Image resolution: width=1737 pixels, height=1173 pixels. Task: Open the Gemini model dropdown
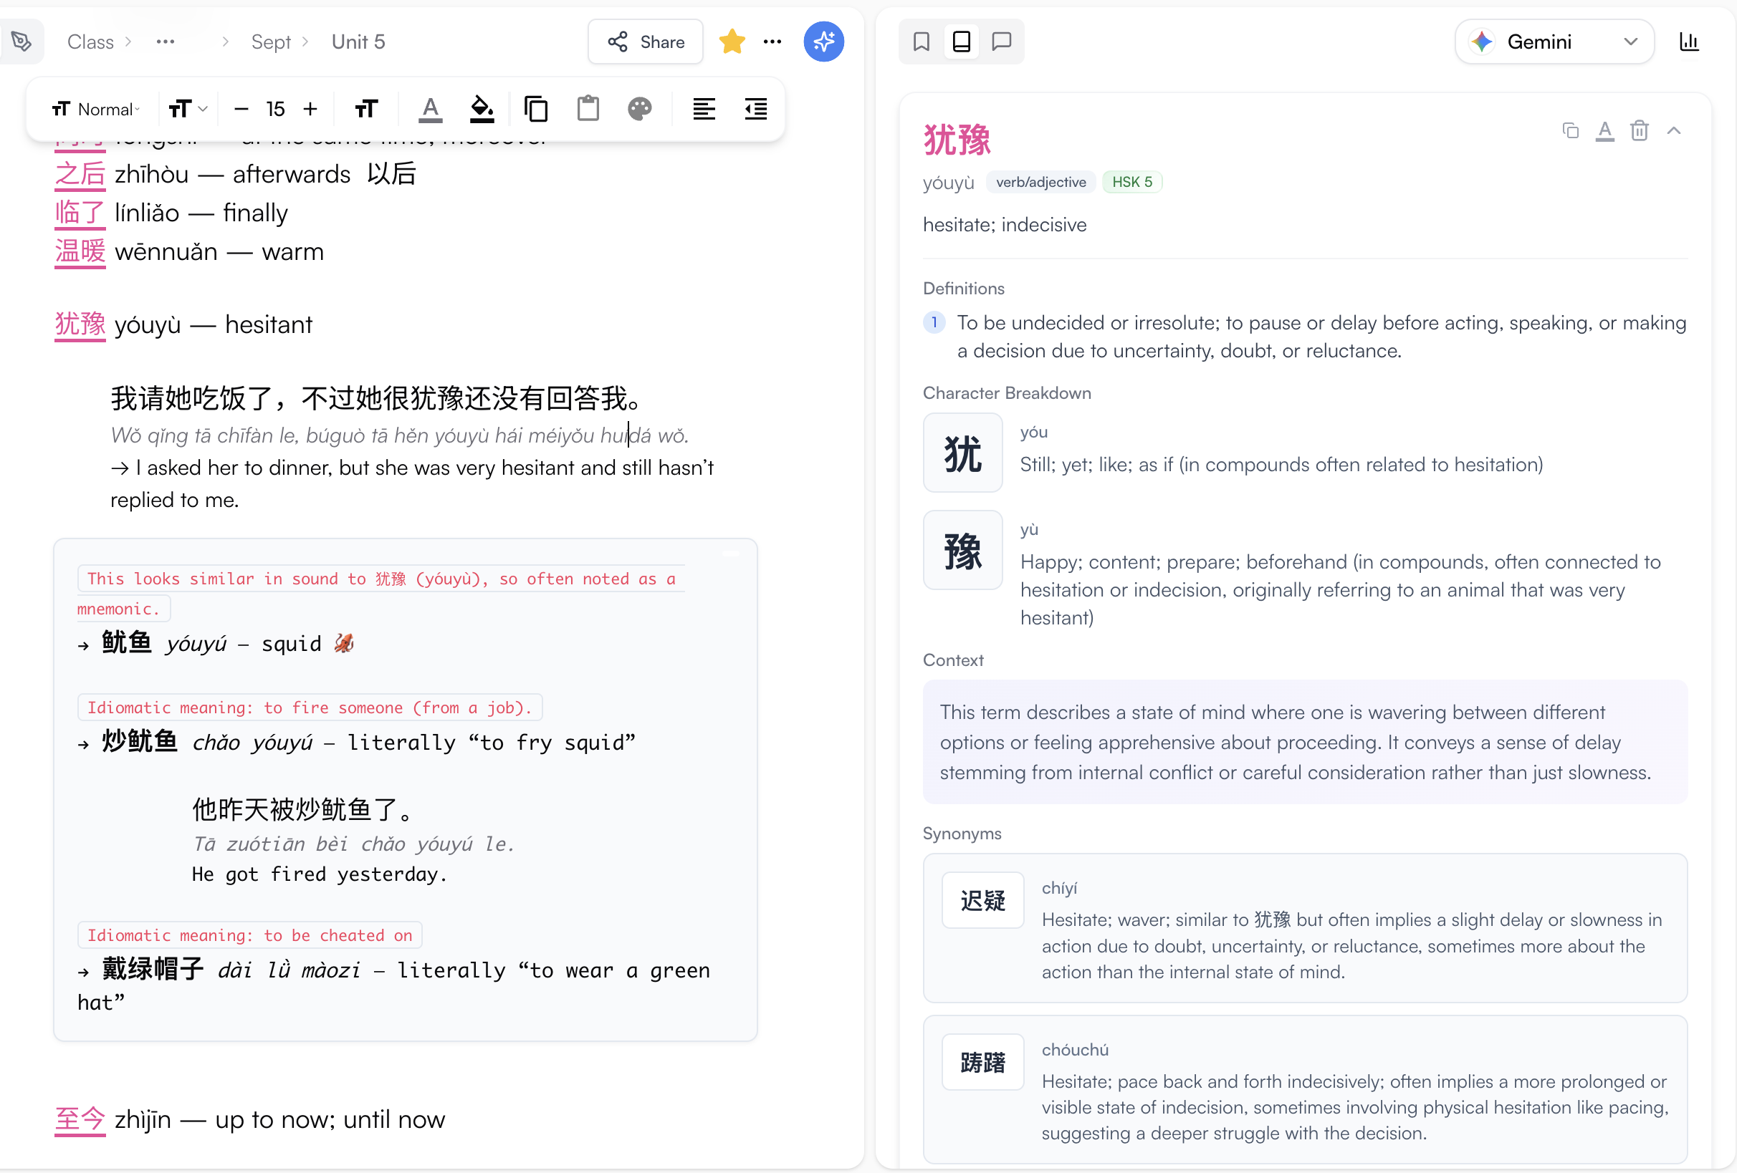point(1632,41)
